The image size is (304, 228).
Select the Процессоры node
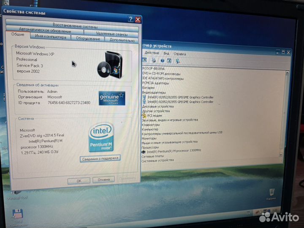click(x=150, y=147)
